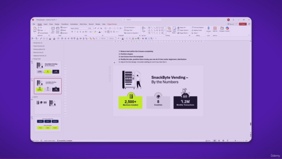Open Shape Fill dropdown
This screenshot has height=159, width=282.
(182, 27)
